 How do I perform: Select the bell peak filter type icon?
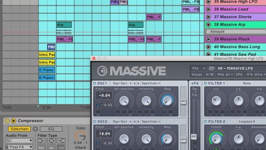[51, 141]
